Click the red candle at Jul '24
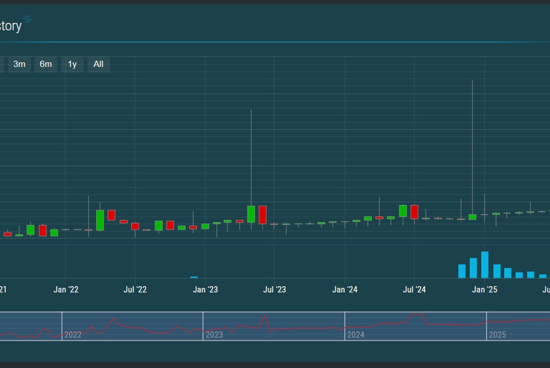 coord(414,212)
